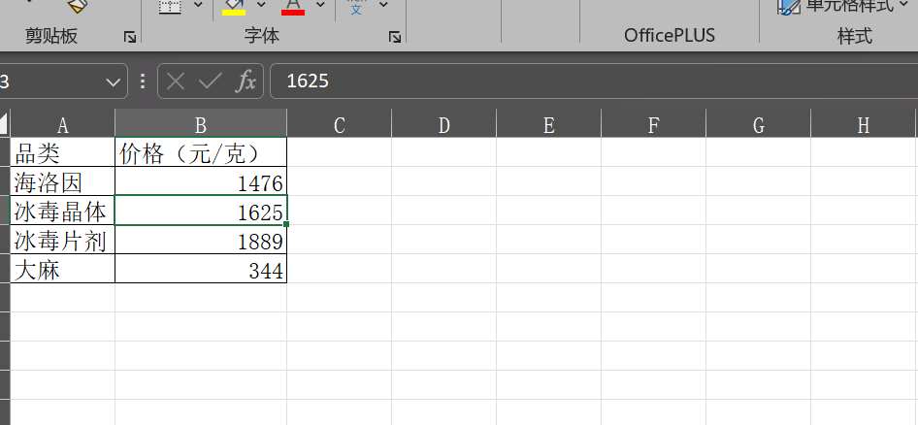The height and width of the screenshot is (425, 918).
Task: Open Clipboard group dialog launcher
Action: pyautogui.click(x=129, y=37)
